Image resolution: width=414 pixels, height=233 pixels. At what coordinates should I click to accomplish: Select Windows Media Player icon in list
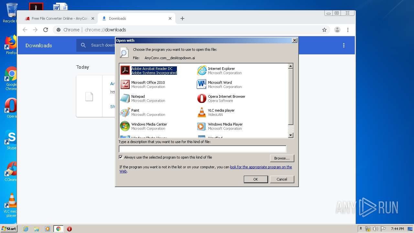(x=202, y=126)
